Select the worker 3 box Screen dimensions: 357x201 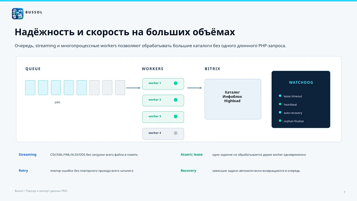(x=163, y=117)
